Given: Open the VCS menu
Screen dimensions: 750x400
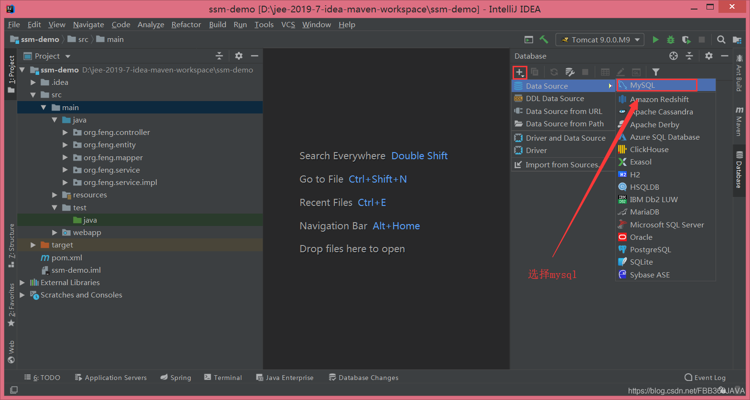Looking at the screenshot, I should tap(288, 24).
